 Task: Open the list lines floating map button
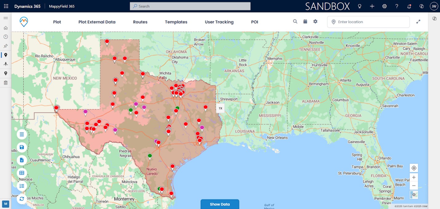pos(22,134)
